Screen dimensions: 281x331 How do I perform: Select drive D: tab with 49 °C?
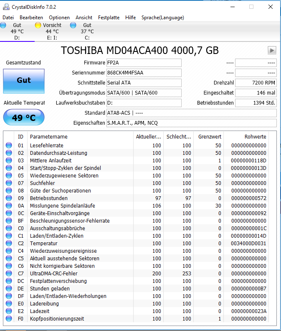click(x=17, y=31)
